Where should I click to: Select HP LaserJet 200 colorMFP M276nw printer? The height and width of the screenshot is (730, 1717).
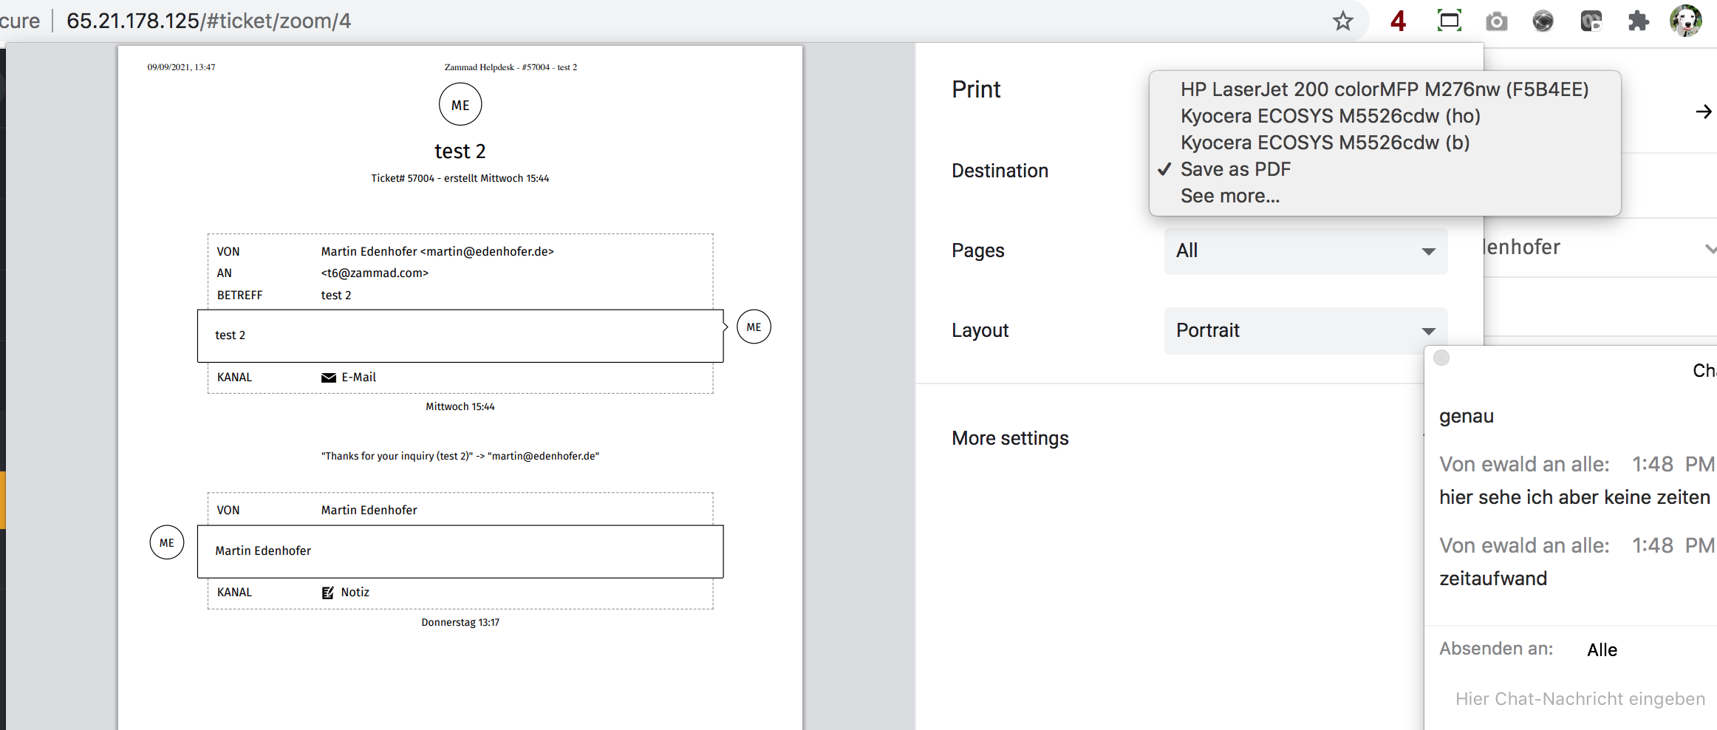[x=1385, y=89]
